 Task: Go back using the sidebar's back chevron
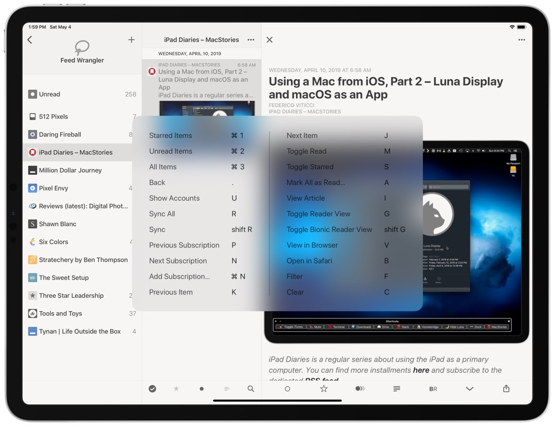(30, 40)
